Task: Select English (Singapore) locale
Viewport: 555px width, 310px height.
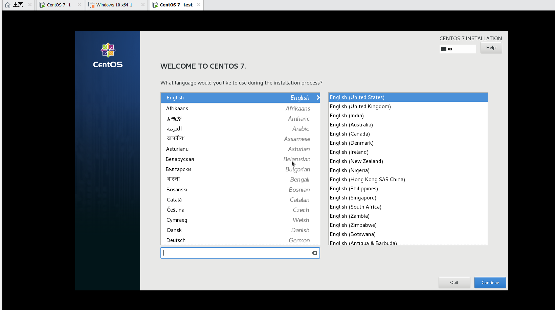Action: [408, 198]
